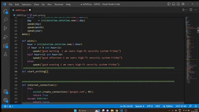
Task: Open the Search view in activity bar
Action: pos(6,20)
